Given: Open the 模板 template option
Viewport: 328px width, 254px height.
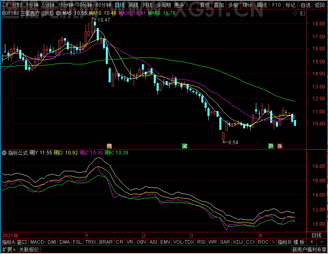Looking at the screenshot, I should [x=299, y=242].
